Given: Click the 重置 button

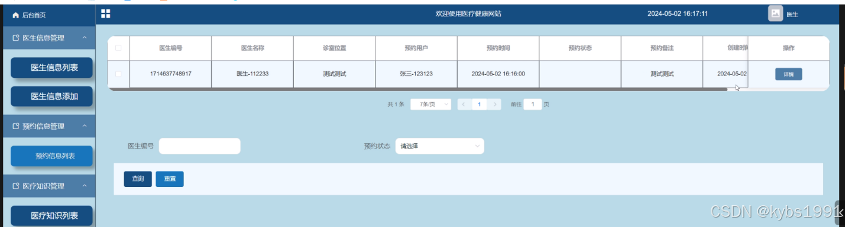Looking at the screenshot, I should (x=170, y=179).
